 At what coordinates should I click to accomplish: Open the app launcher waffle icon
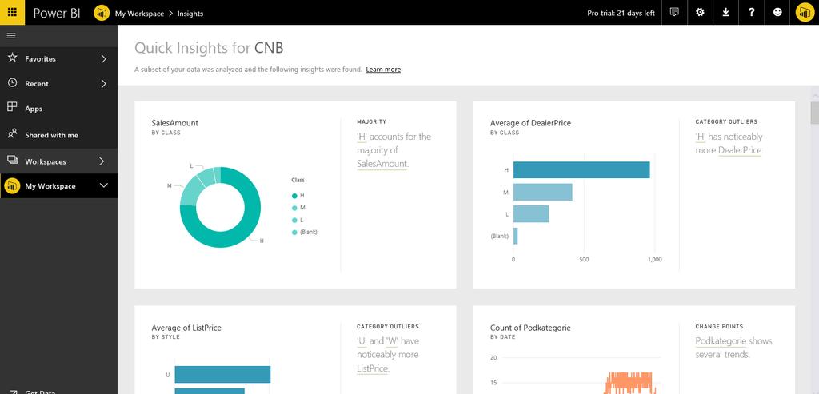click(12, 13)
